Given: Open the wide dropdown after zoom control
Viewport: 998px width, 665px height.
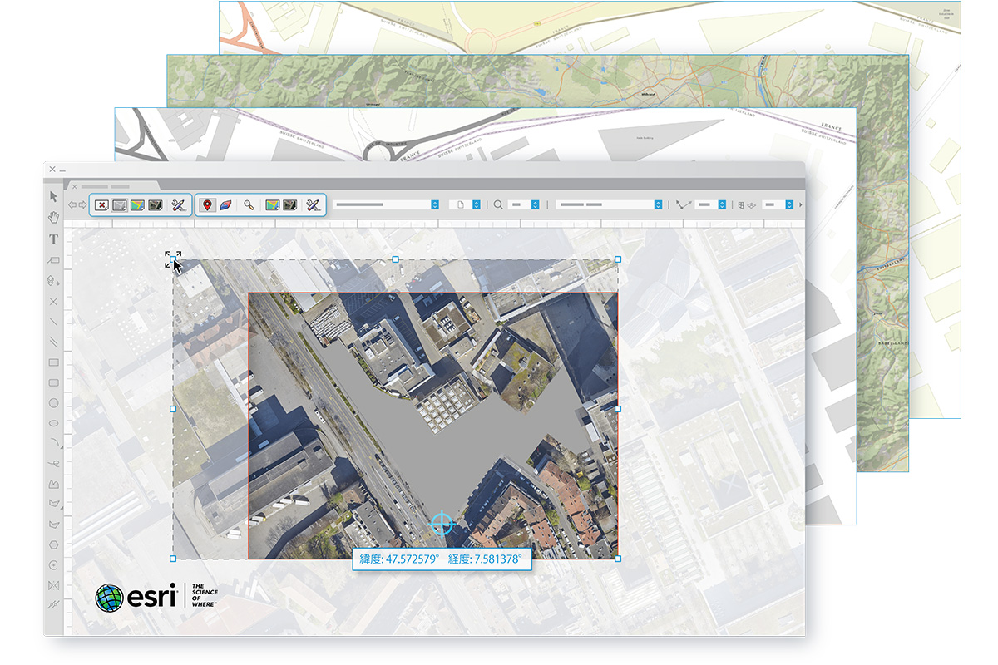Looking at the screenshot, I should [x=610, y=204].
